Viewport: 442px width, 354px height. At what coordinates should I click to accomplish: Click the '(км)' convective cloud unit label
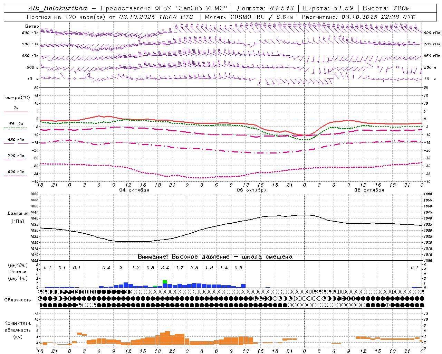tap(18, 337)
